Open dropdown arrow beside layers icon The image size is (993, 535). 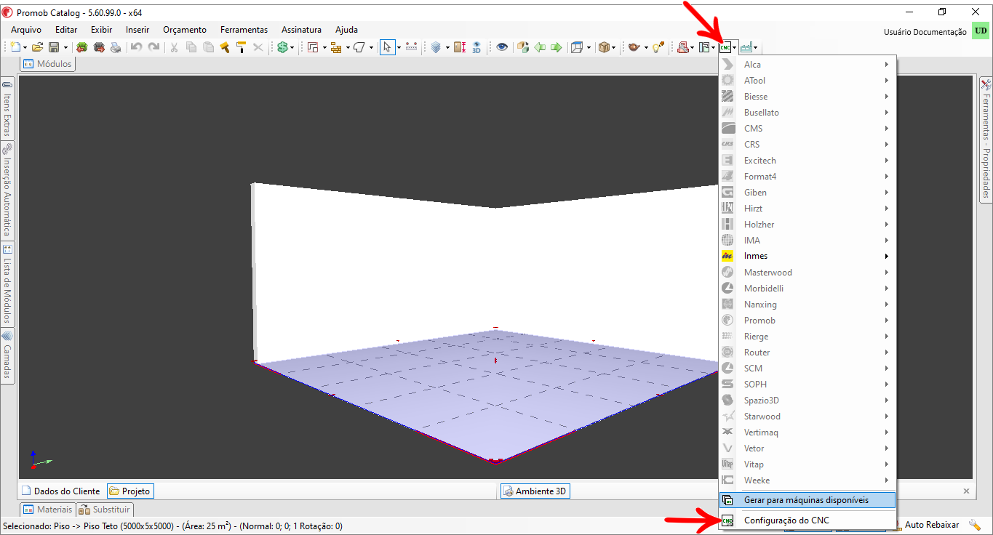pos(447,47)
